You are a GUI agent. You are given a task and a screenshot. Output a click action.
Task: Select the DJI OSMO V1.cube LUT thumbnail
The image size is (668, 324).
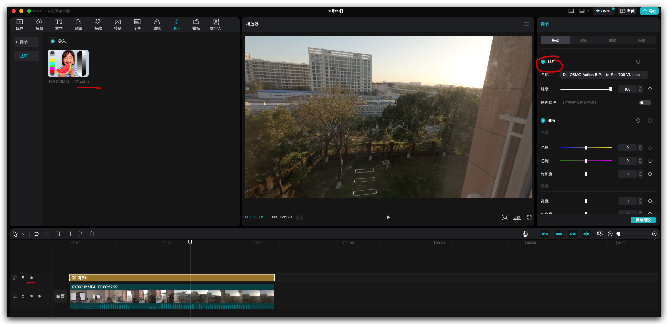(x=68, y=63)
